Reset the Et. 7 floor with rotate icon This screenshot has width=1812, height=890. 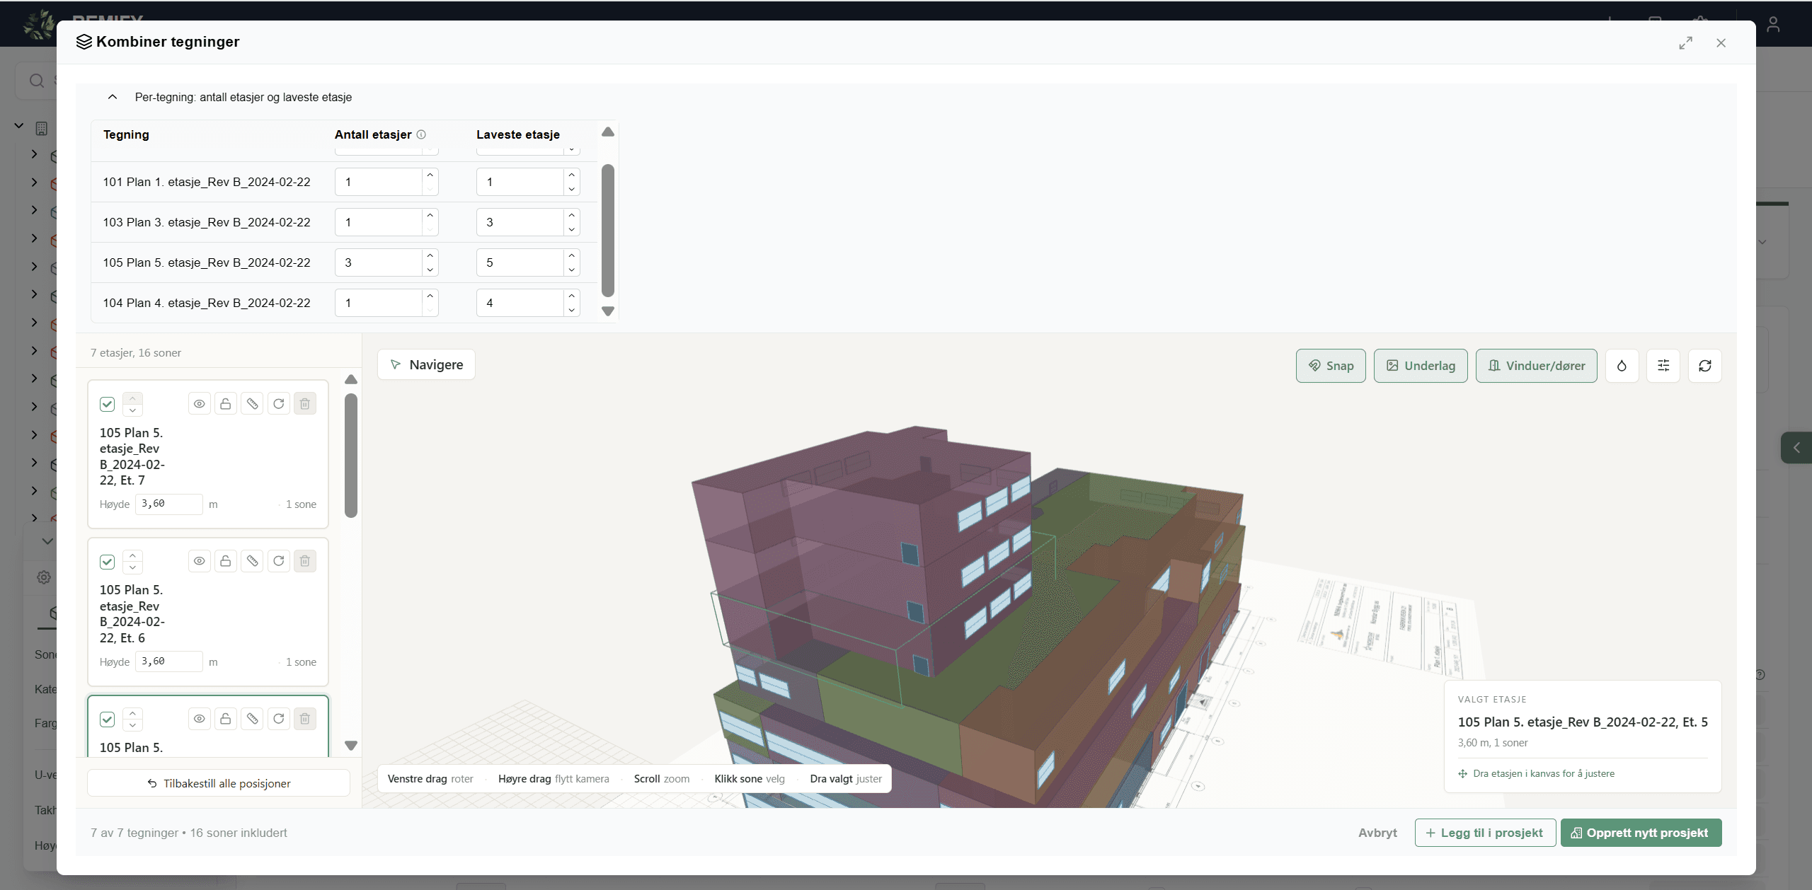coord(279,404)
